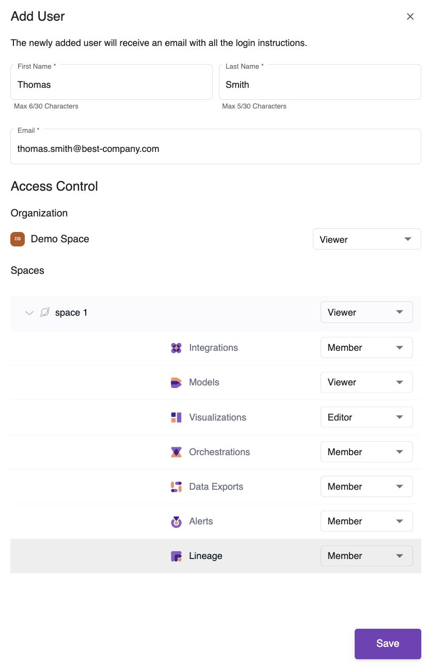This screenshot has height=668, width=428.
Task: Click the Data Exports icon
Action: [x=176, y=487]
